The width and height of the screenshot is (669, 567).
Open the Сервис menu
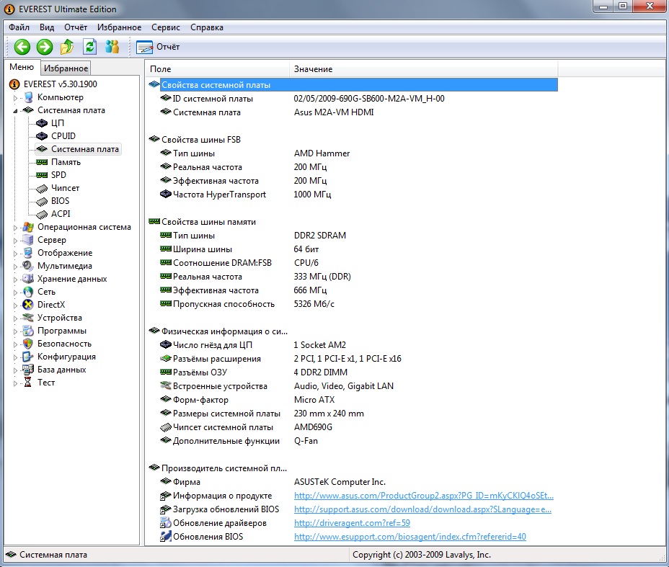[166, 27]
